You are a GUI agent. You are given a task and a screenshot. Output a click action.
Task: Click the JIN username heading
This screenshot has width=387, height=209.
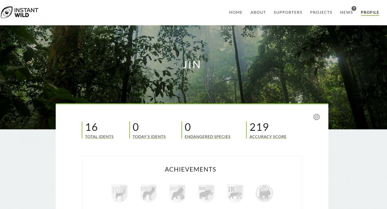[x=192, y=65]
